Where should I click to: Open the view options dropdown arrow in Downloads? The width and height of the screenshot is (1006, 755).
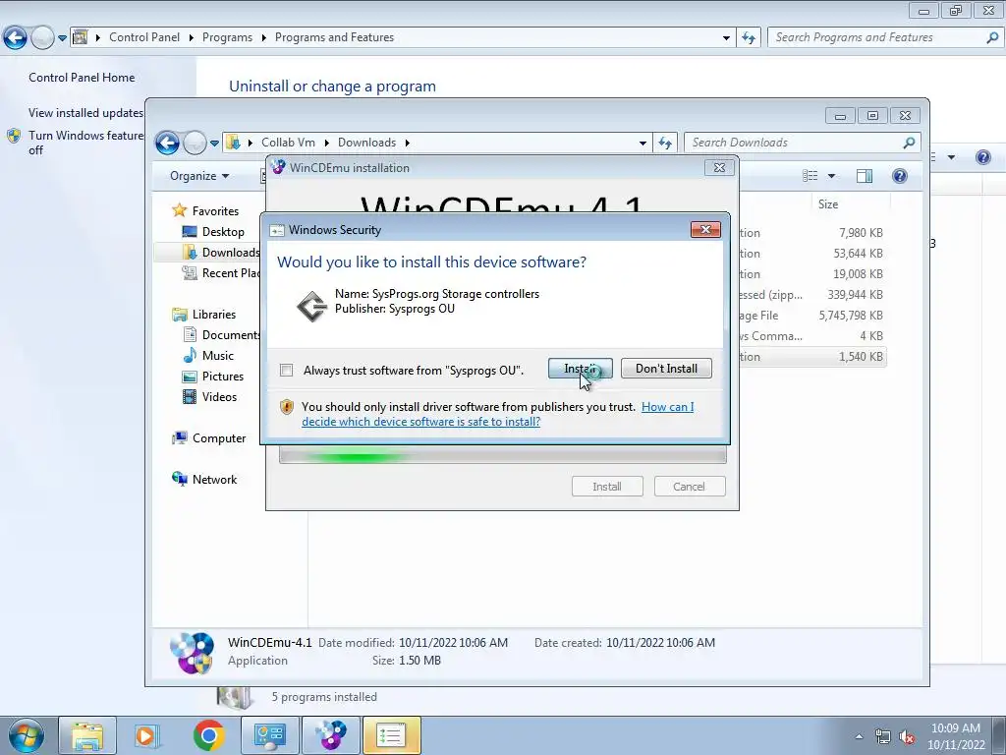(x=831, y=176)
